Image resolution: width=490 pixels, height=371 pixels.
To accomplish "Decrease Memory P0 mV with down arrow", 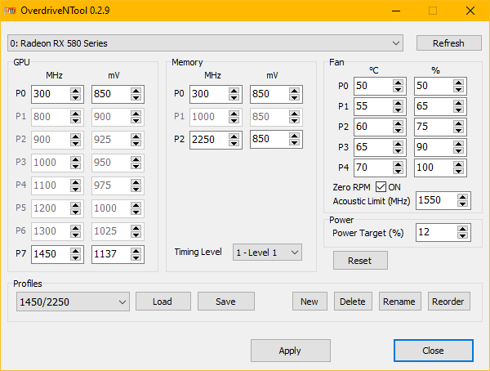I will coord(294,97).
